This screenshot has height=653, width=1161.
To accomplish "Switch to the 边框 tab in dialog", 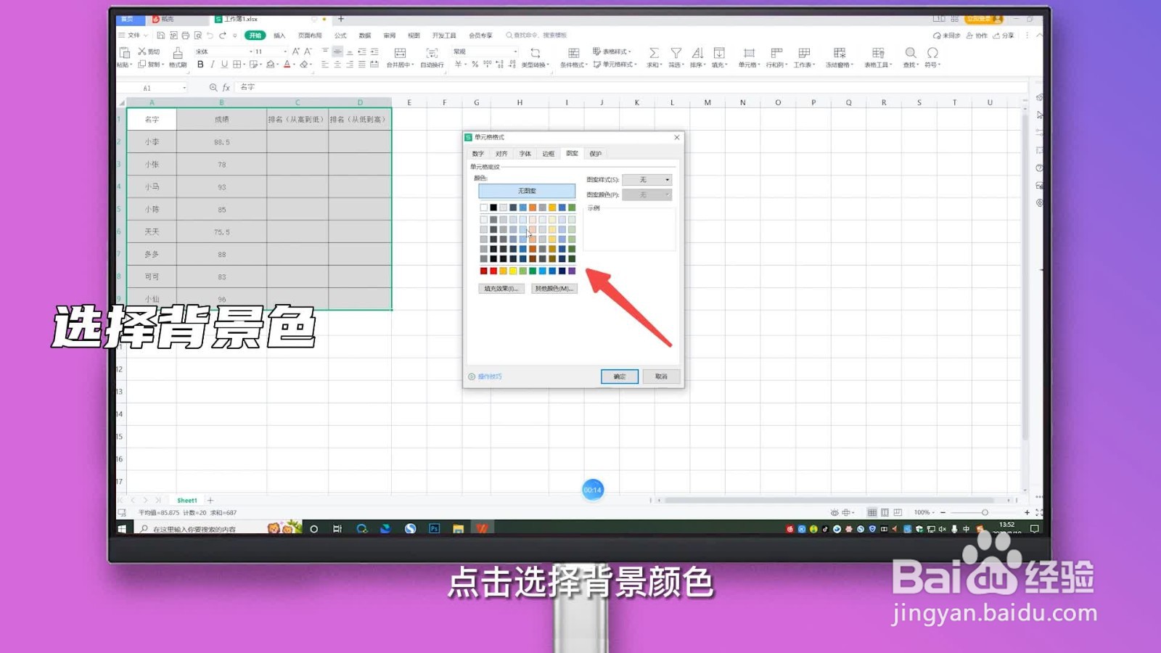I will point(548,154).
